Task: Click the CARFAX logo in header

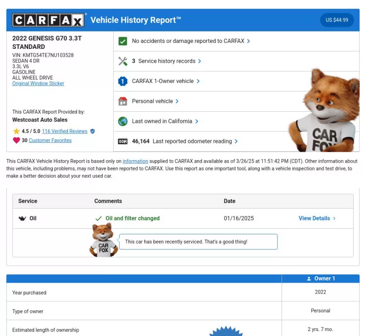Action: click(x=48, y=20)
